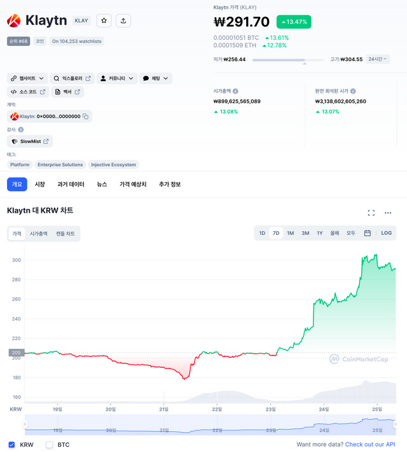Open chart more options ellipsis menu
The image size is (407, 452).
(388, 213)
